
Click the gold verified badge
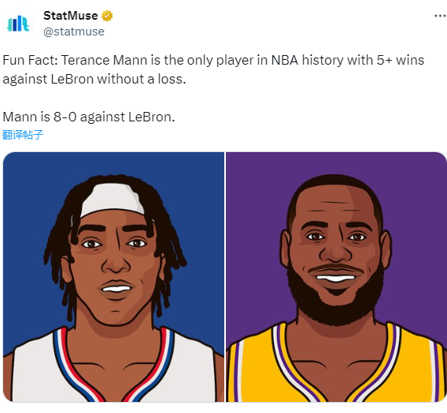(107, 16)
